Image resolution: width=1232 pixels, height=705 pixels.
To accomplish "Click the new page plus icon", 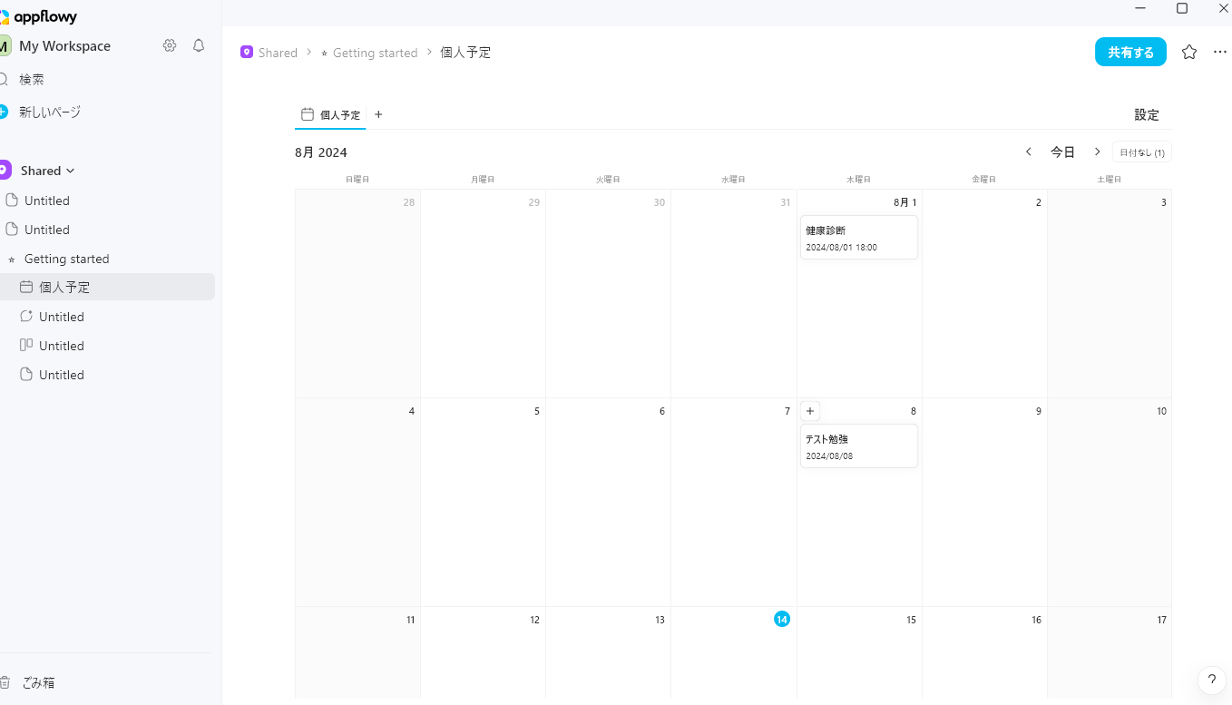I will tap(4, 112).
